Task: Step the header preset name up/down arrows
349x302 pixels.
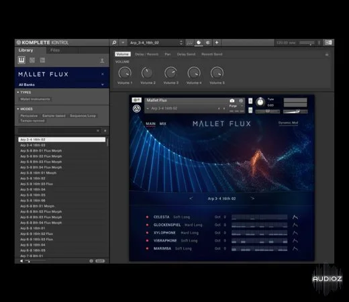Action: [x=181, y=42]
